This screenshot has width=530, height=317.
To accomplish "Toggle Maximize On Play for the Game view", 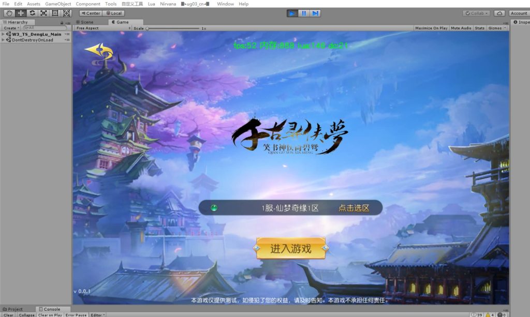I will (x=431, y=28).
